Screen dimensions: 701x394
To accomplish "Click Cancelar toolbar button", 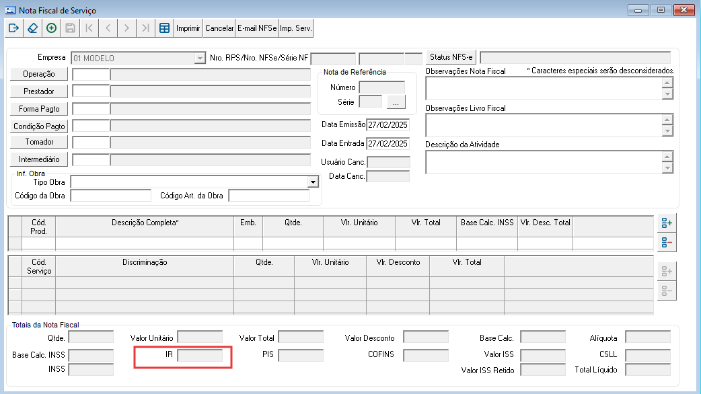I will pos(219,28).
